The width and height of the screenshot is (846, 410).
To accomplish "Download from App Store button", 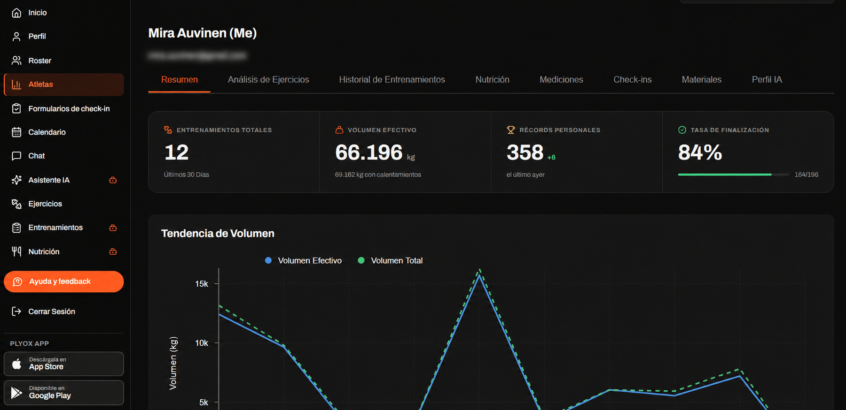I will coord(64,364).
